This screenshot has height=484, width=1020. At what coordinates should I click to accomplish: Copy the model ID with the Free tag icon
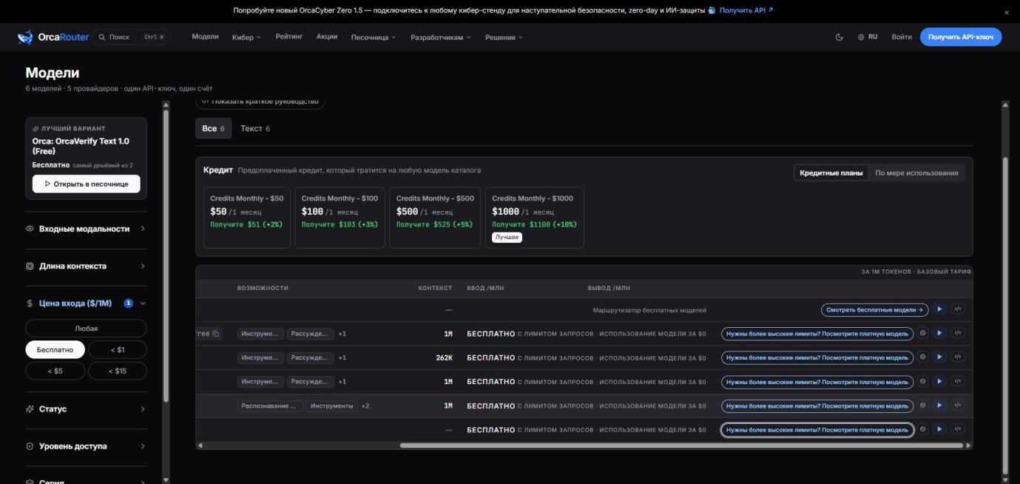pyautogui.click(x=216, y=334)
